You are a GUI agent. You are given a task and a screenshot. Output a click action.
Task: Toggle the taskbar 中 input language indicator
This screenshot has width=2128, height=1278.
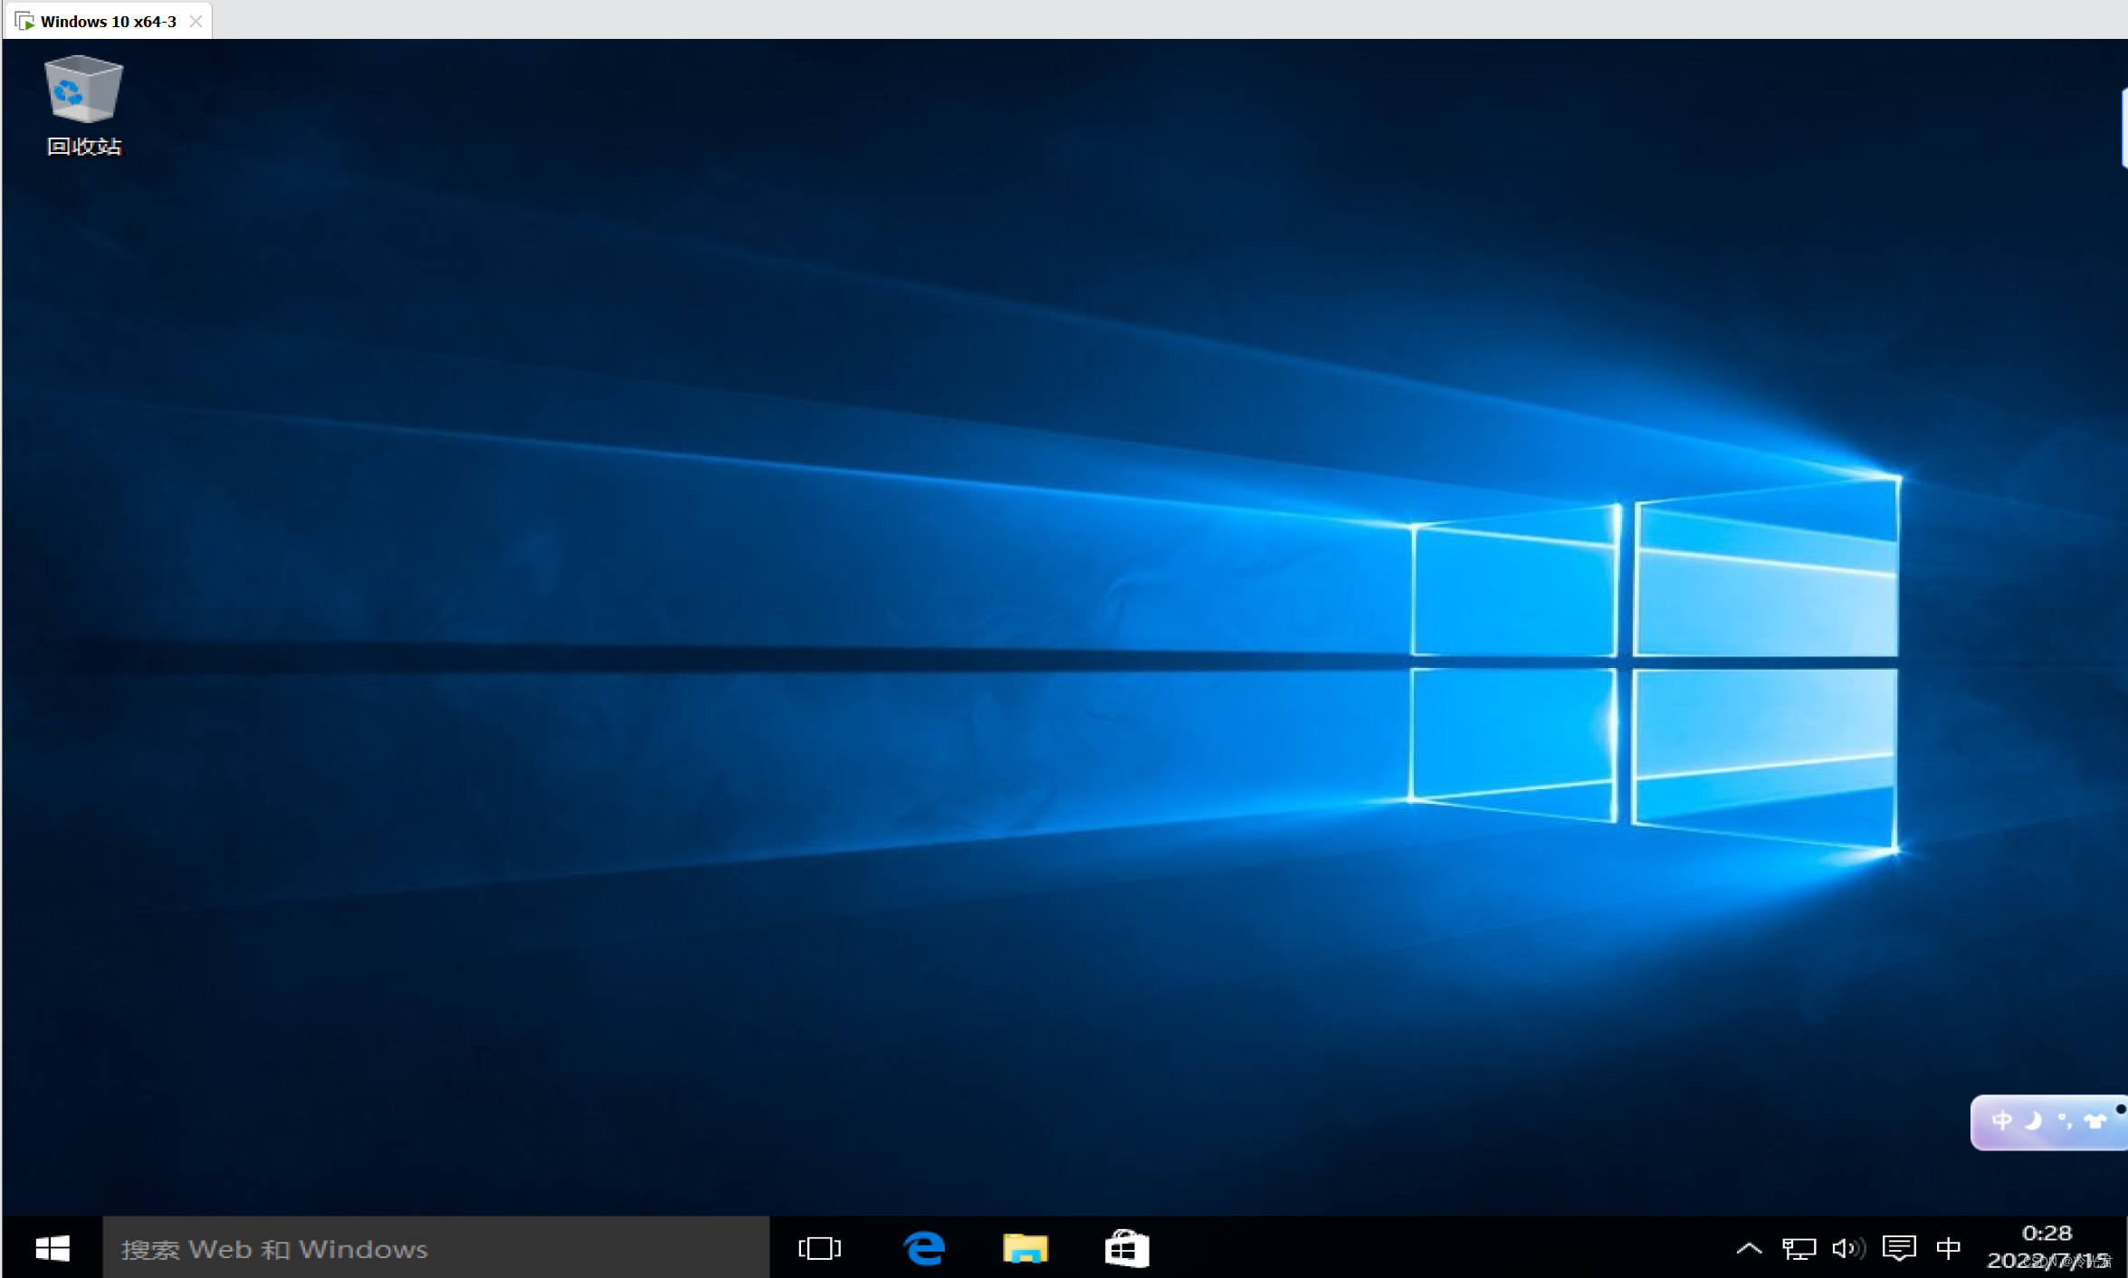1948,1249
